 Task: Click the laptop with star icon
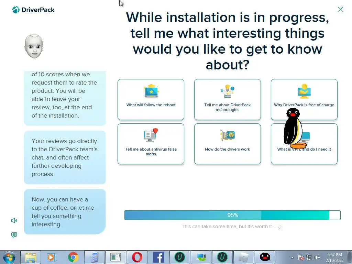tap(151, 91)
